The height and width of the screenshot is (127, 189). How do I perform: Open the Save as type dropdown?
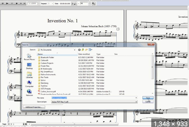(94, 102)
